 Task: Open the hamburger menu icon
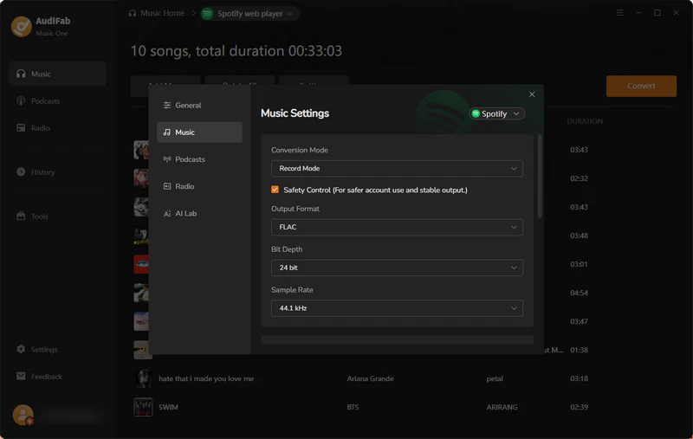pos(619,13)
